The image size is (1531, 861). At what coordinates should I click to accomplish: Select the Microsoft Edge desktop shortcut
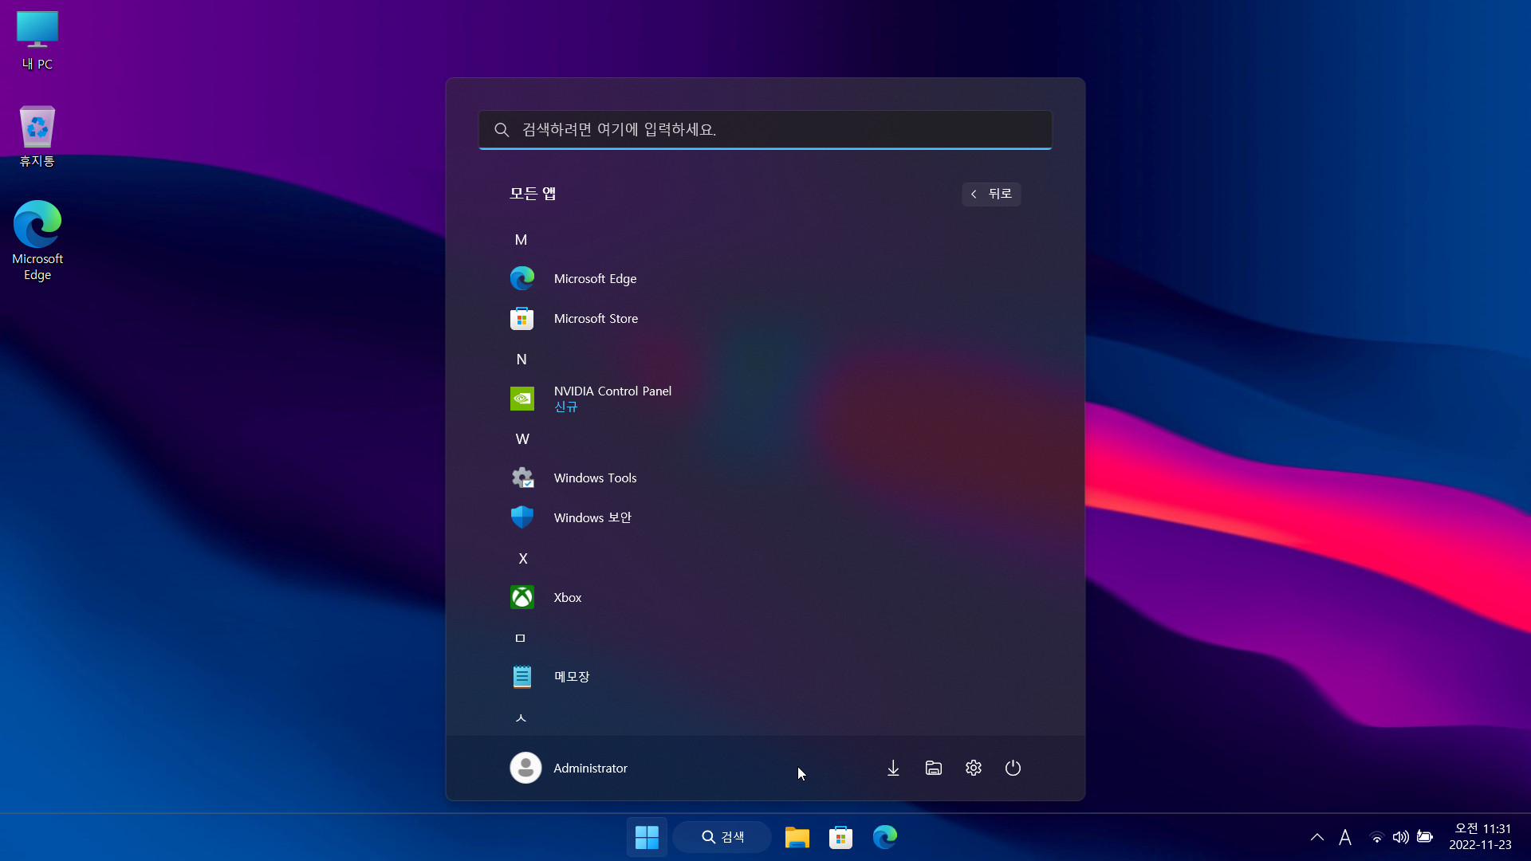pyautogui.click(x=37, y=241)
